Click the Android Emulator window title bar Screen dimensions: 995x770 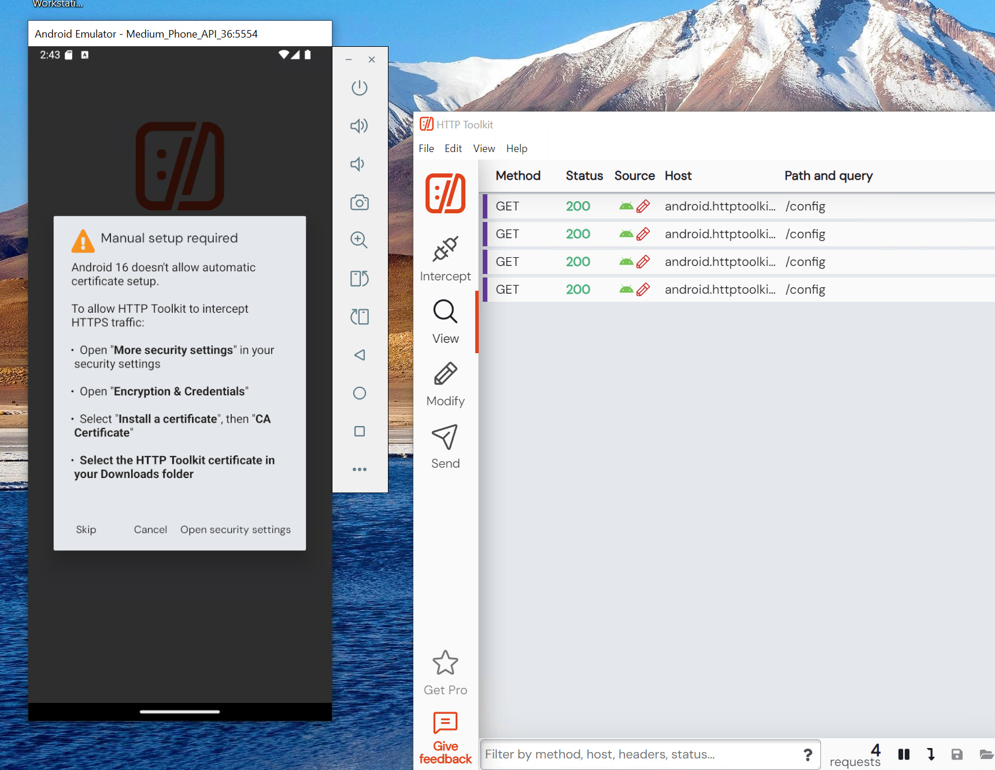180,34
